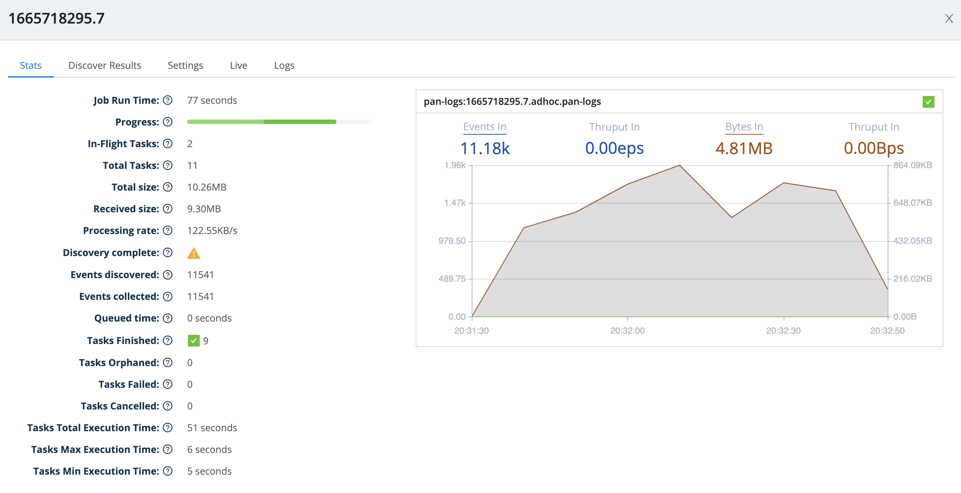The image size is (961, 493).
Task: Switch to the Stats tab
Action: click(x=31, y=65)
